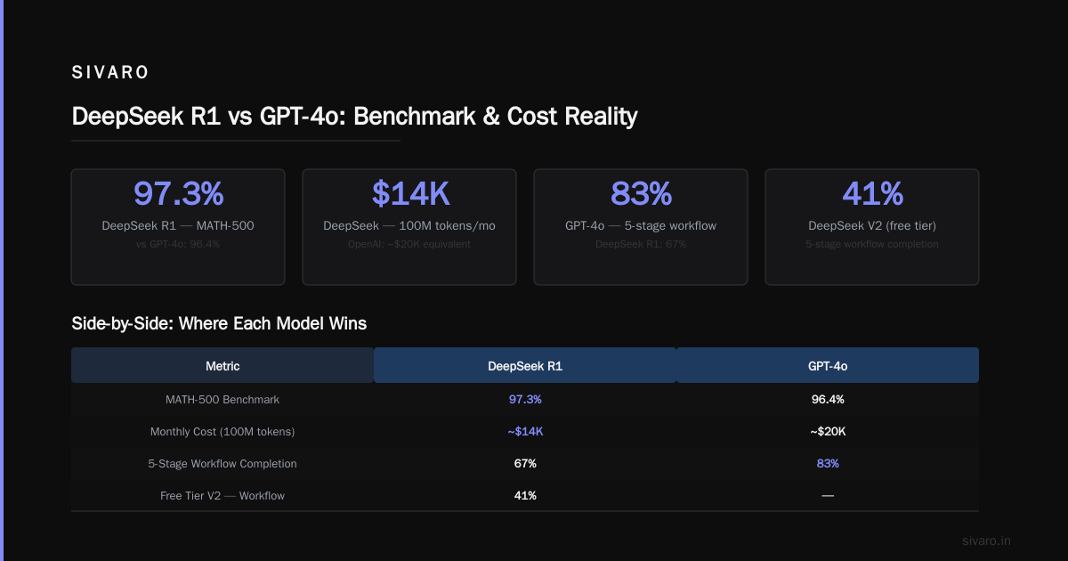Click the 'Monthly Cost (100M tokens)' row label
The image size is (1068, 561).
[x=222, y=431]
